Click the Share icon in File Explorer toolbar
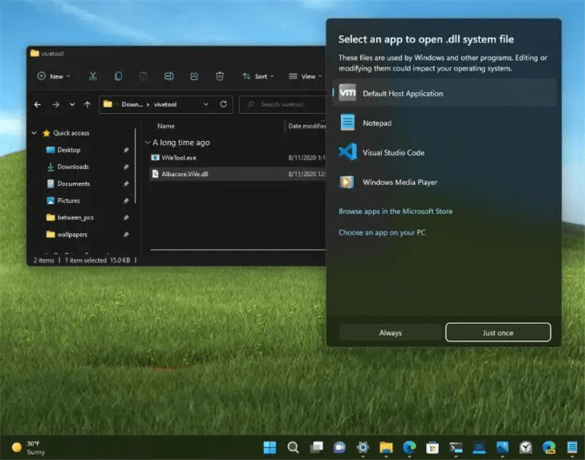585x460 pixels. [x=194, y=77]
